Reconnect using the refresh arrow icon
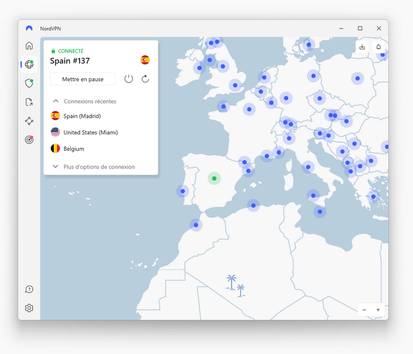Image resolution: width=413 pixels, height=354 pixels. click(x=145, y=79)
